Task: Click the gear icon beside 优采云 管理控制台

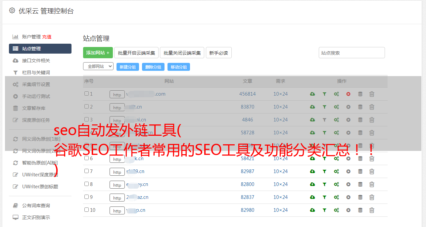Action: pos(12,11)
